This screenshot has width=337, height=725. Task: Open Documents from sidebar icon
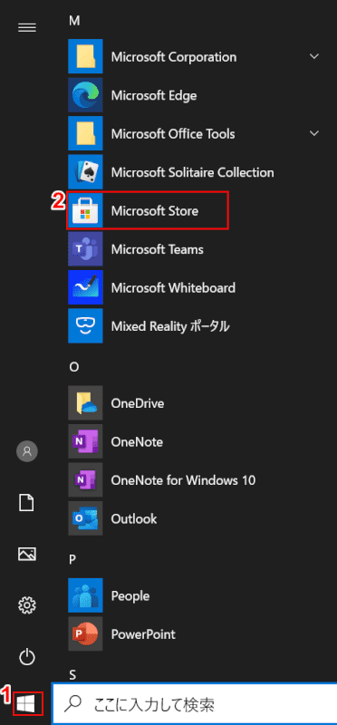27,502
